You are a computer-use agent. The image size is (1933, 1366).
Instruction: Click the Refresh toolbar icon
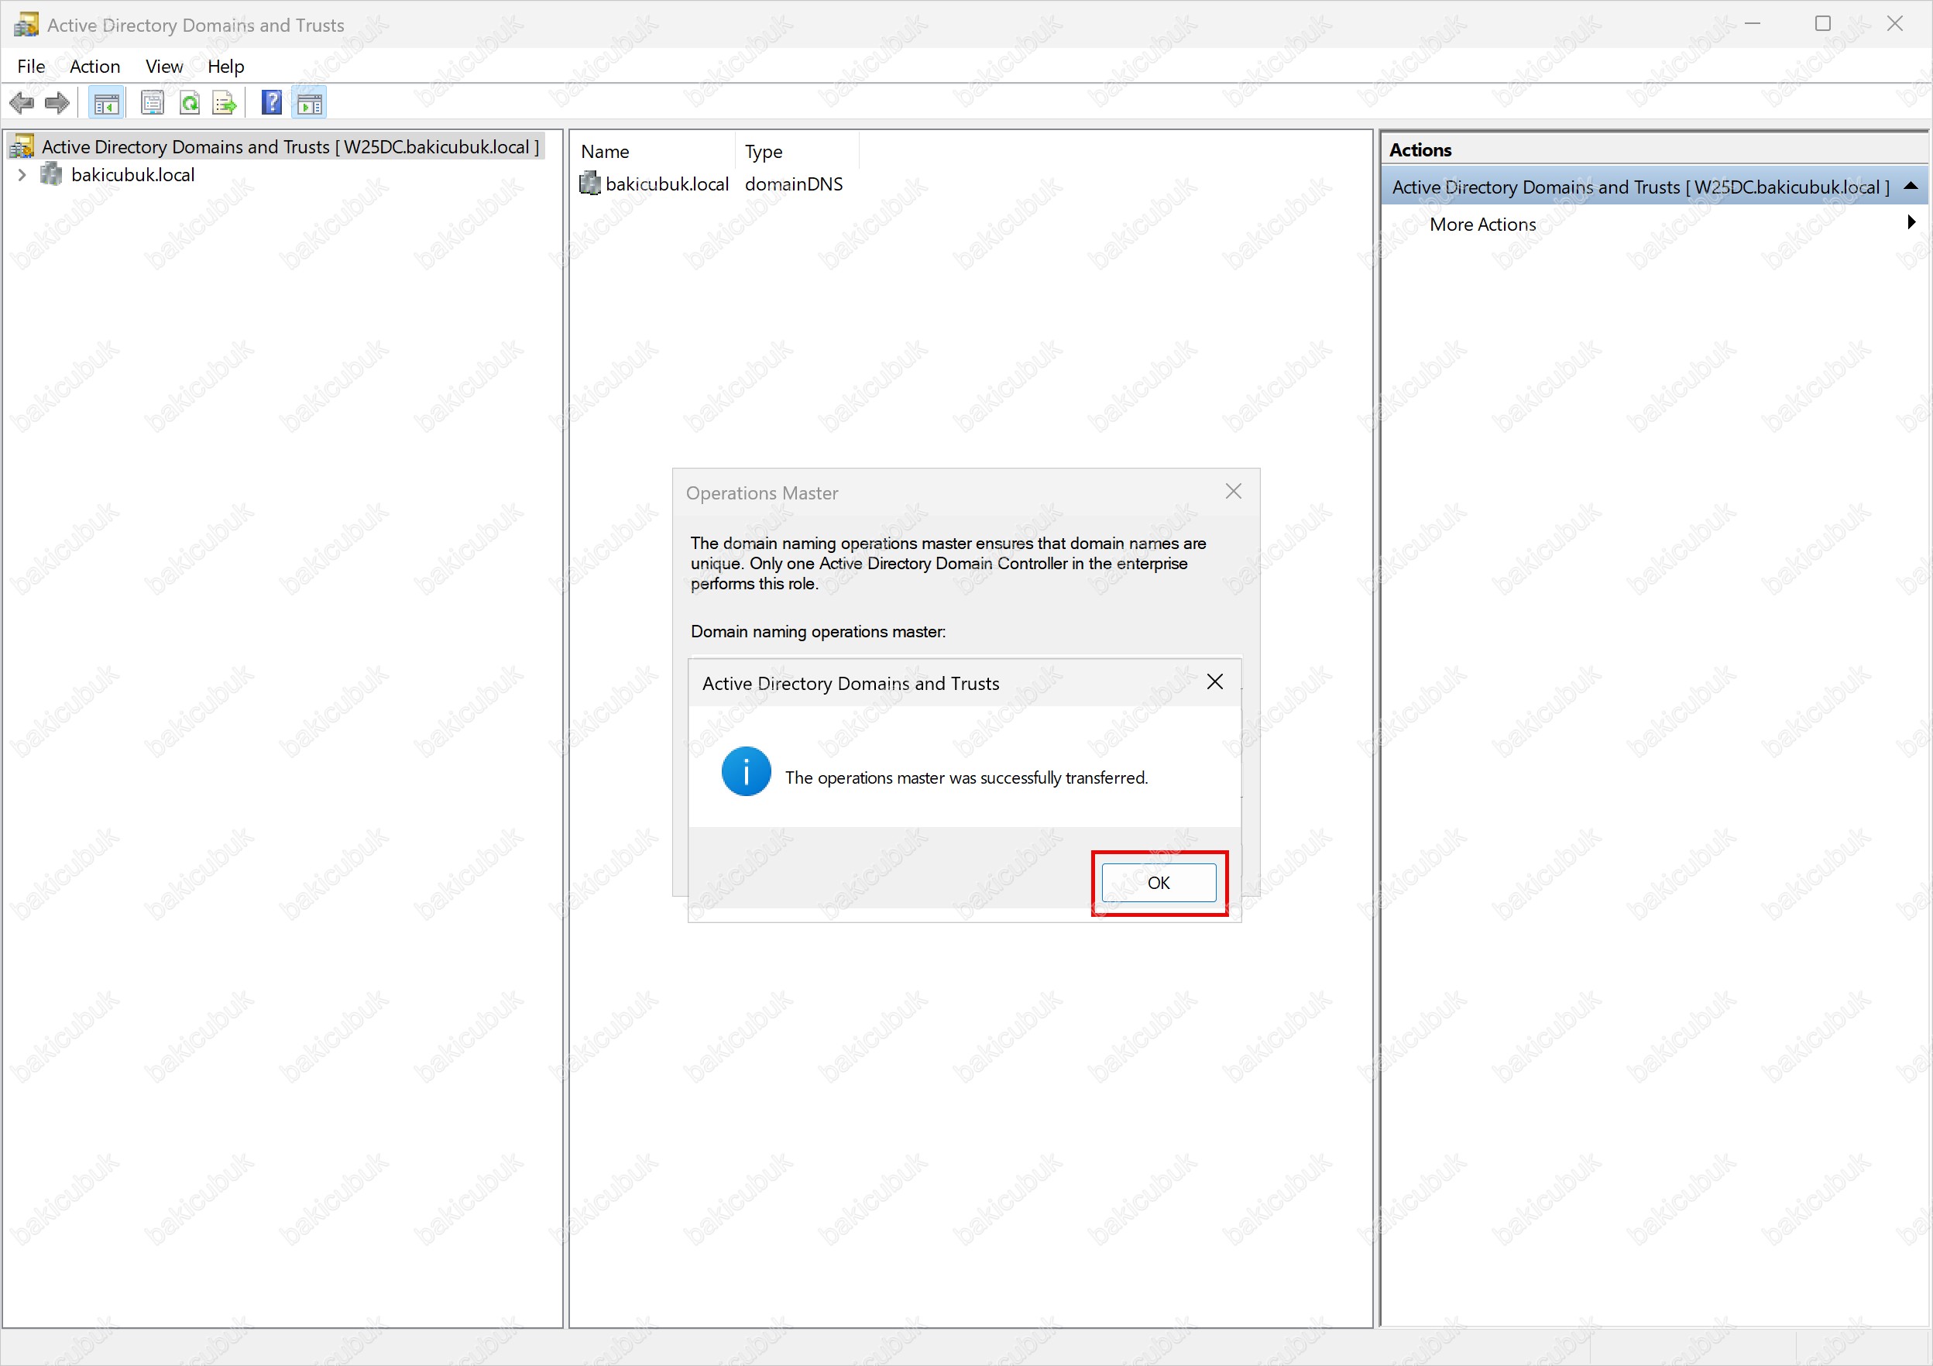tap(191, 104)
